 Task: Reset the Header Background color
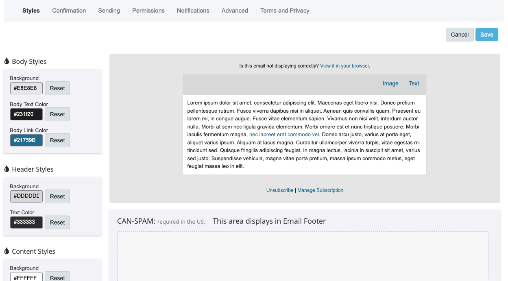(x=57, y=196)
